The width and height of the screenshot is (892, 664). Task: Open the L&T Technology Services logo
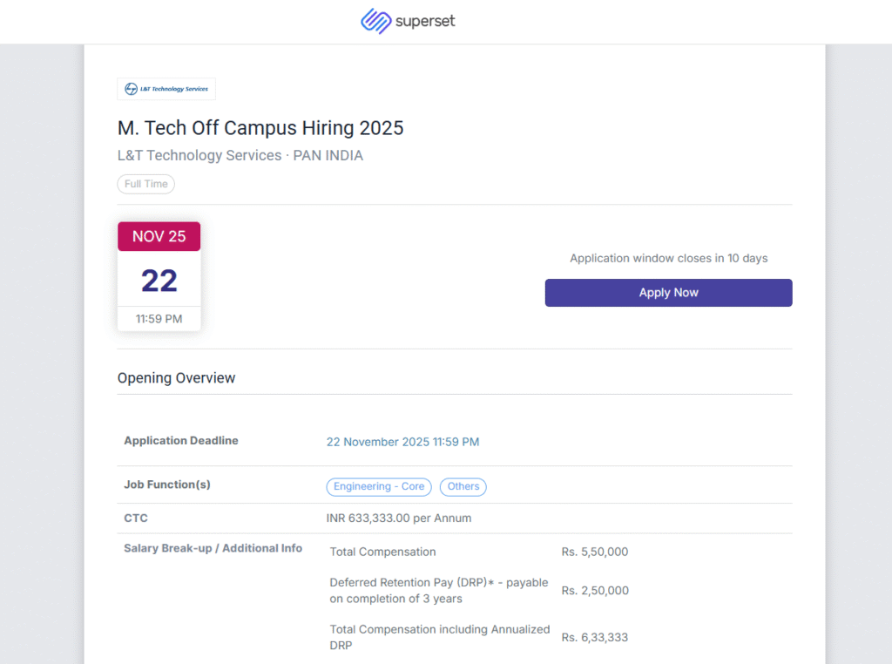coord(166,89)
